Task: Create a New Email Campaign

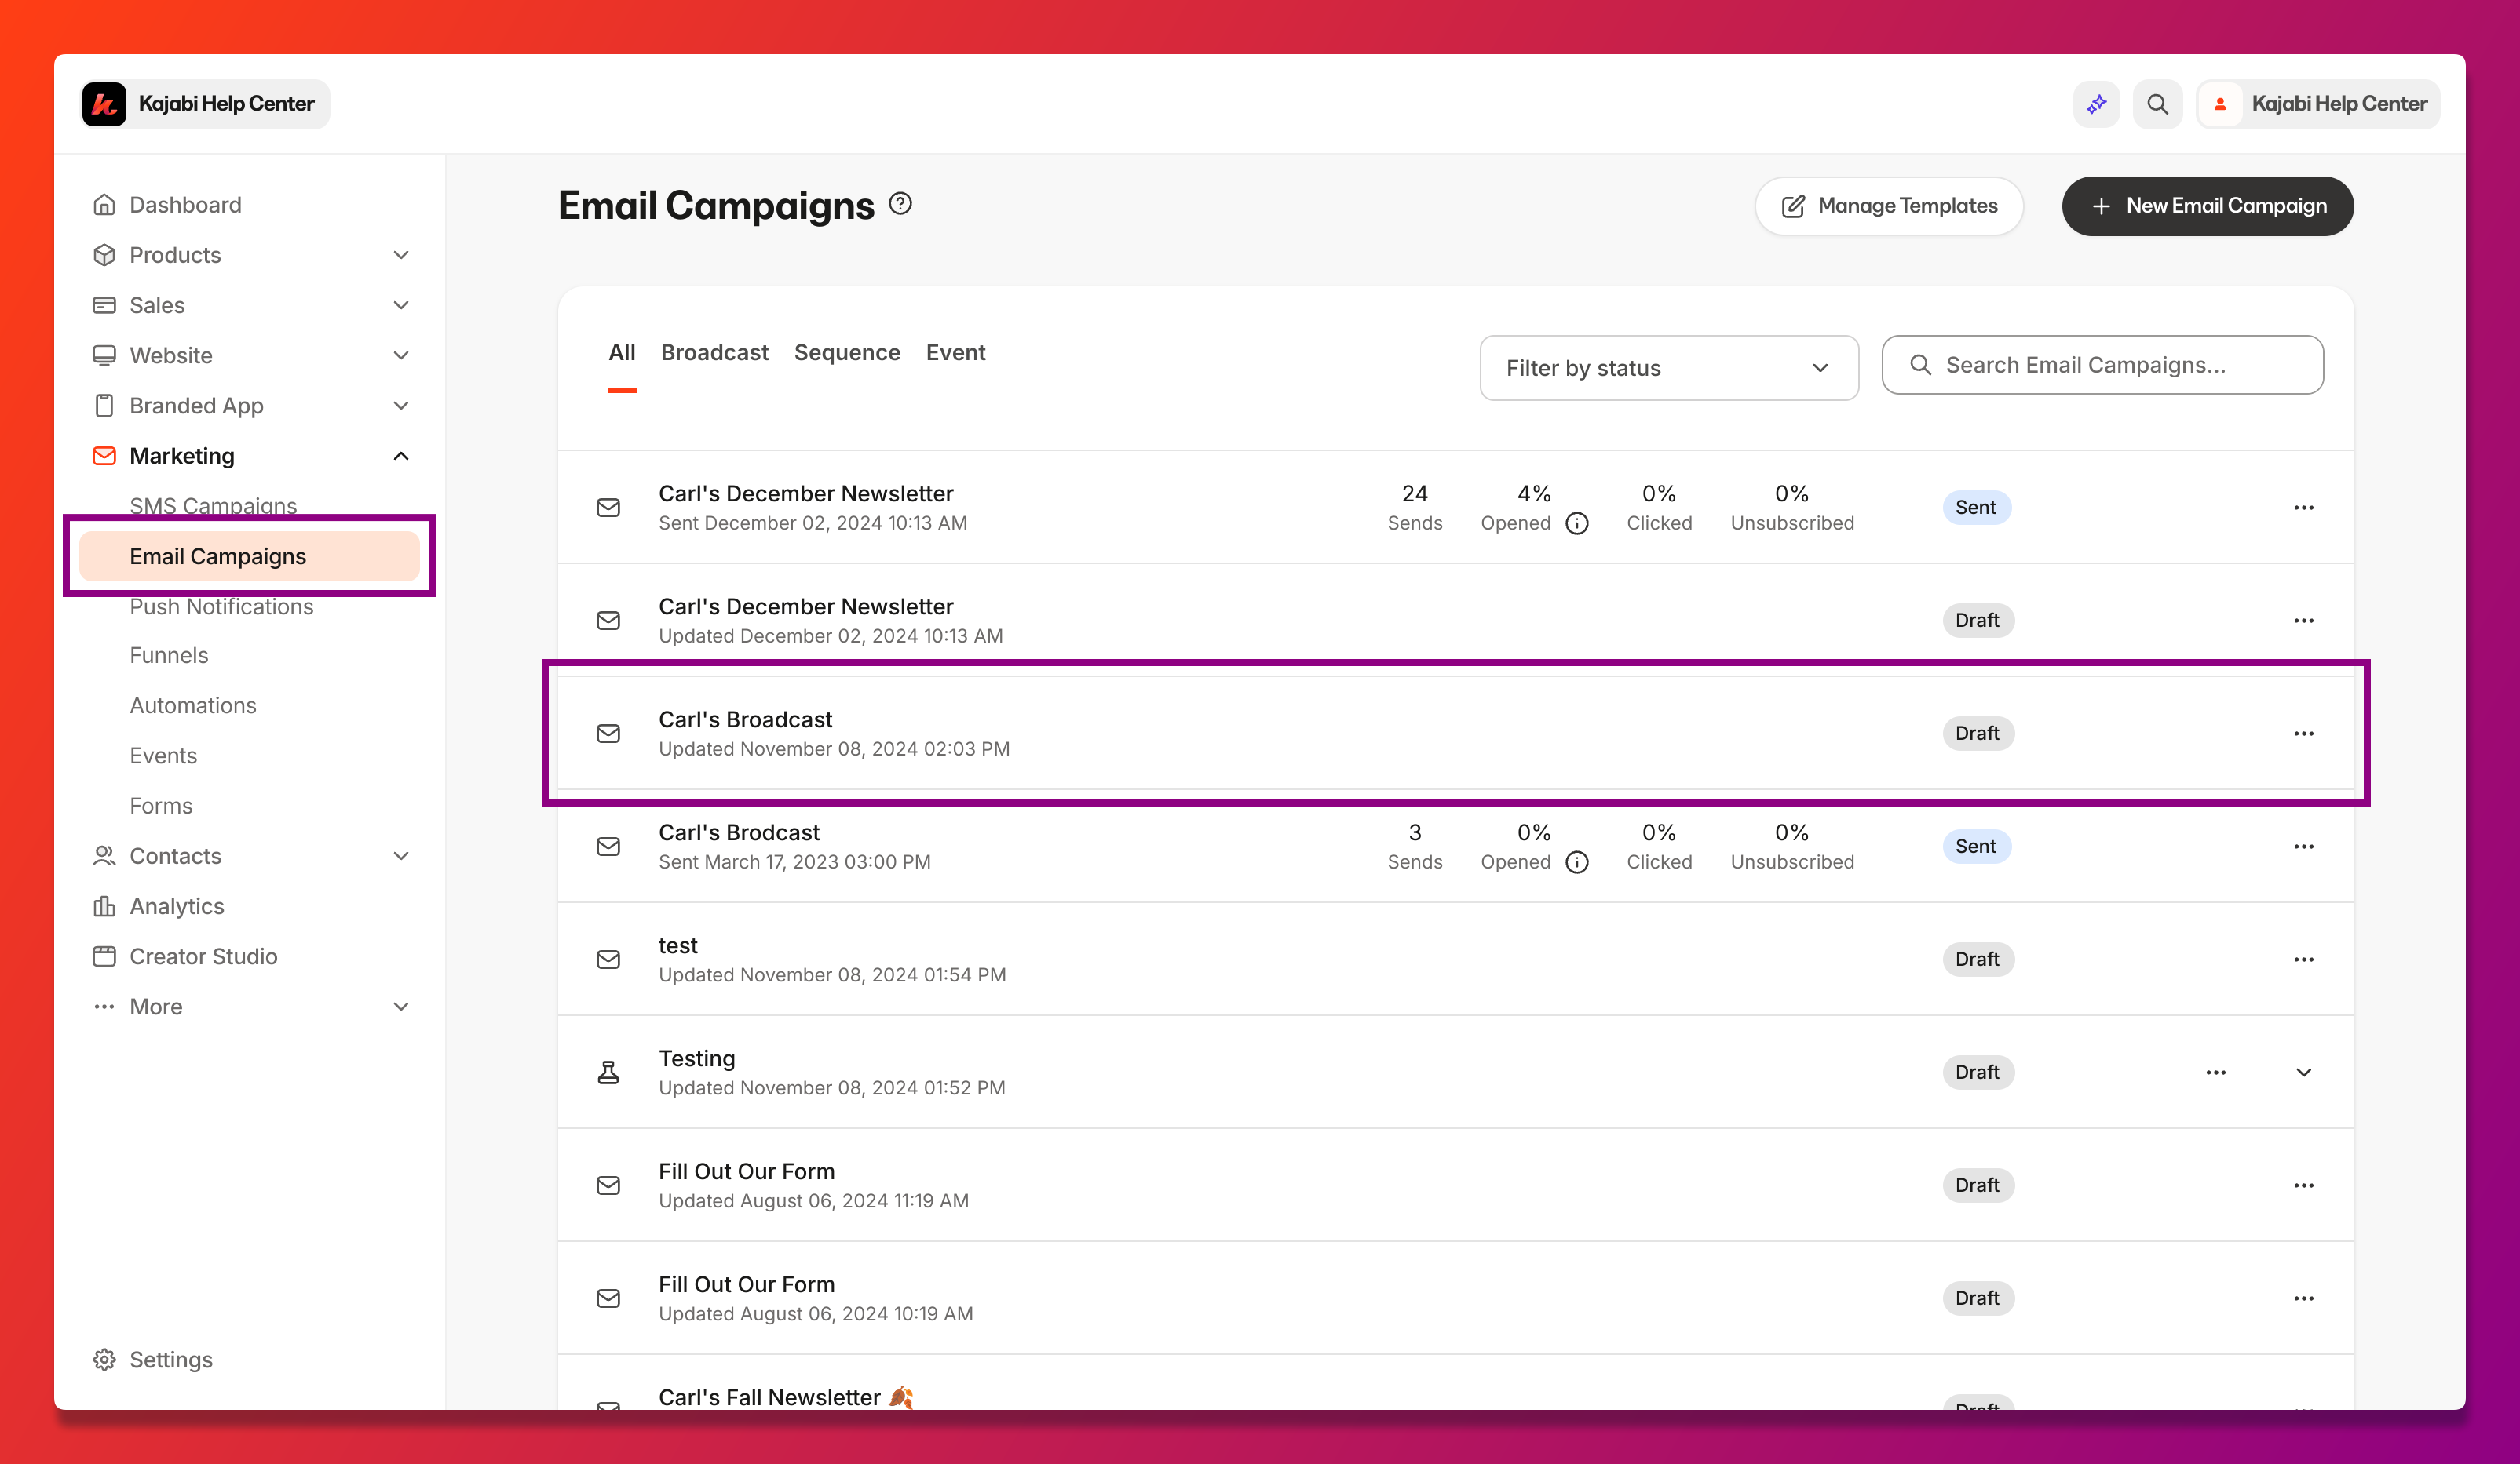Action: pyautogui.click(x=2207, y=206)
